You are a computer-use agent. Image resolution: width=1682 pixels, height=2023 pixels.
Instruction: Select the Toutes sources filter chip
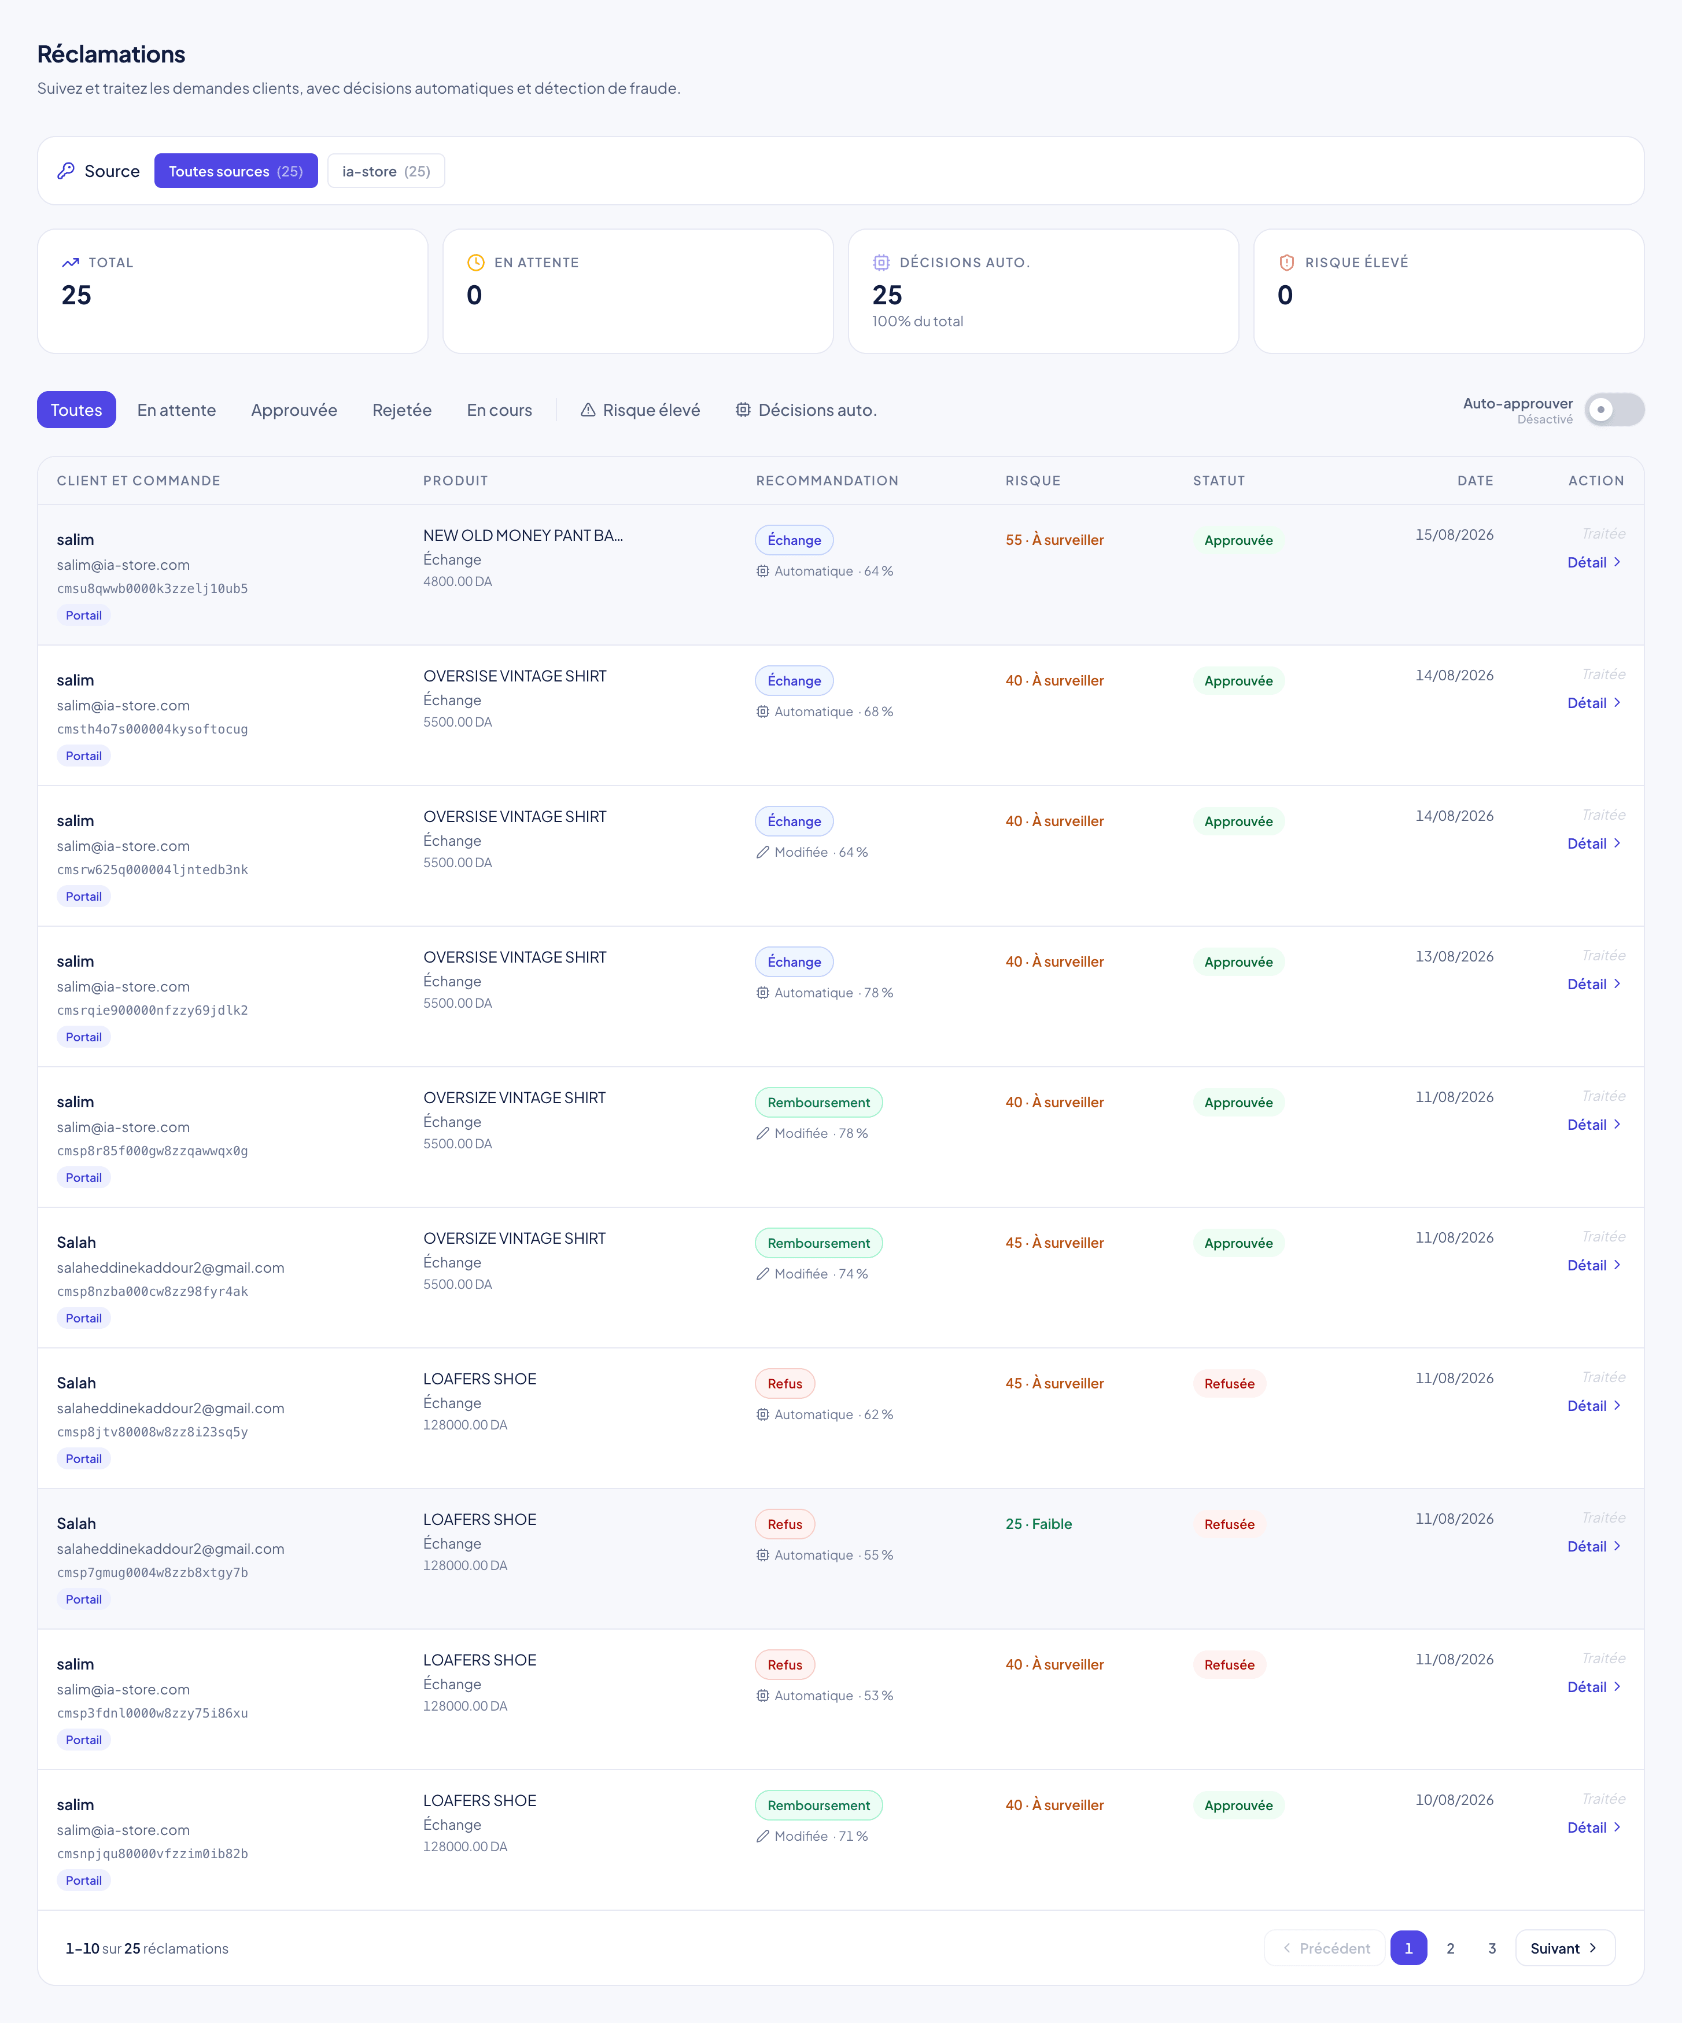[236, 171]
